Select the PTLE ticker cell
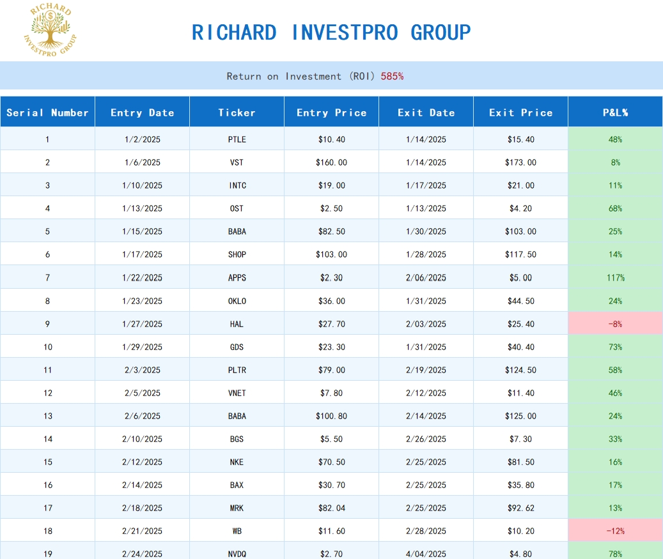663x559 pixels. click(237, 139)
